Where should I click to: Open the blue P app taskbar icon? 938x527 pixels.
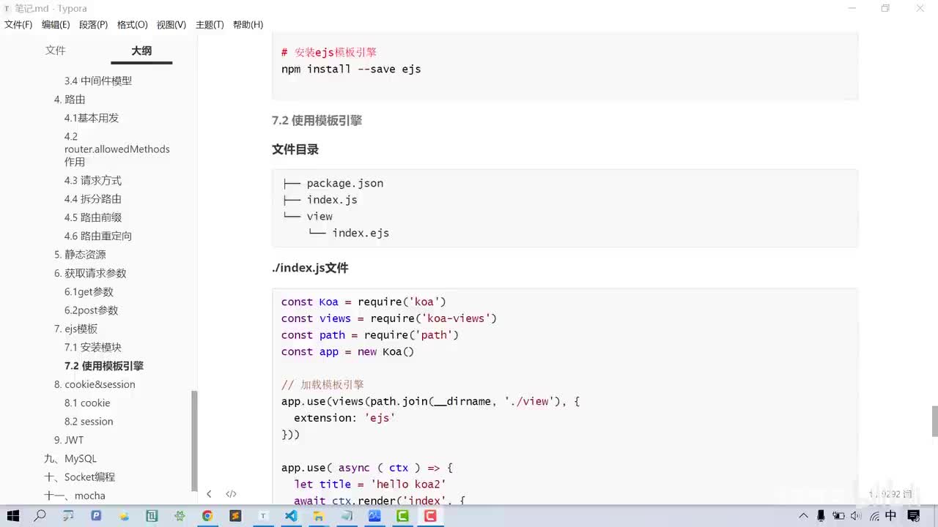coord(96,516)
